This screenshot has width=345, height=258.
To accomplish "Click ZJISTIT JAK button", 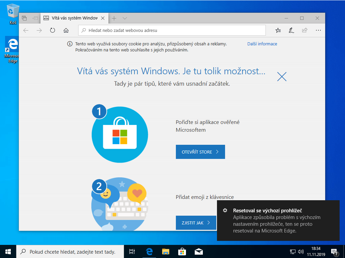I will coord(196,223).
